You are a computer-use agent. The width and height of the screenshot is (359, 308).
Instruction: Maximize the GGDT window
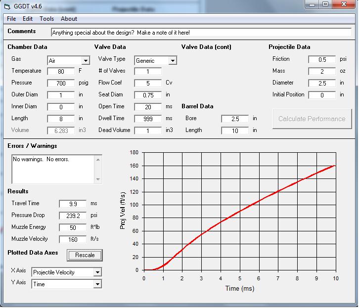point(325,4)
